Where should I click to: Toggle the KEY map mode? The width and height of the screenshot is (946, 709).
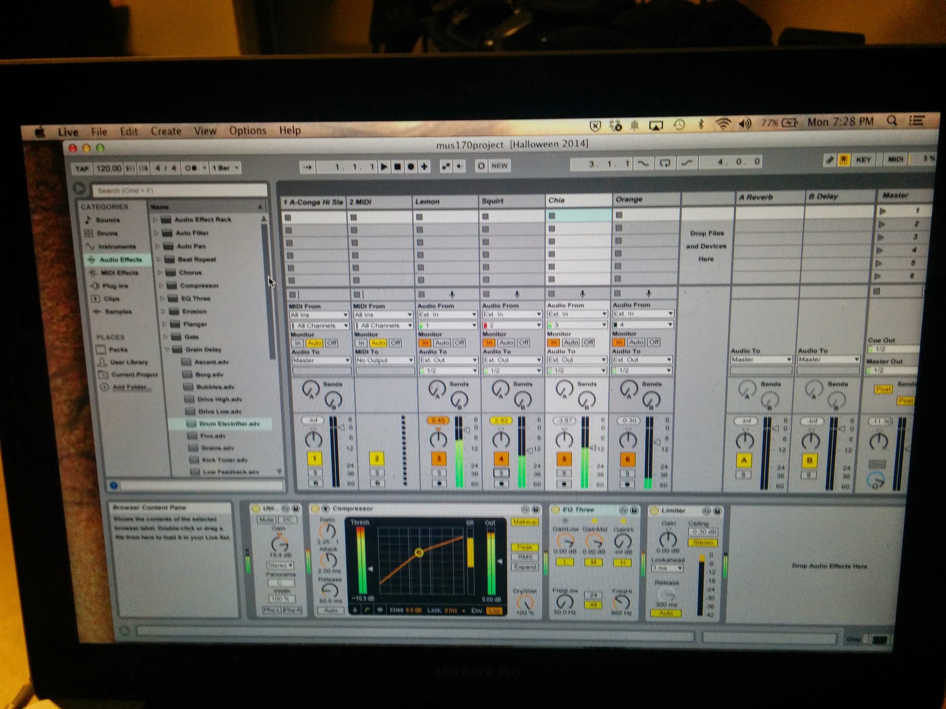pyautogui.click(x=863, y=160)
